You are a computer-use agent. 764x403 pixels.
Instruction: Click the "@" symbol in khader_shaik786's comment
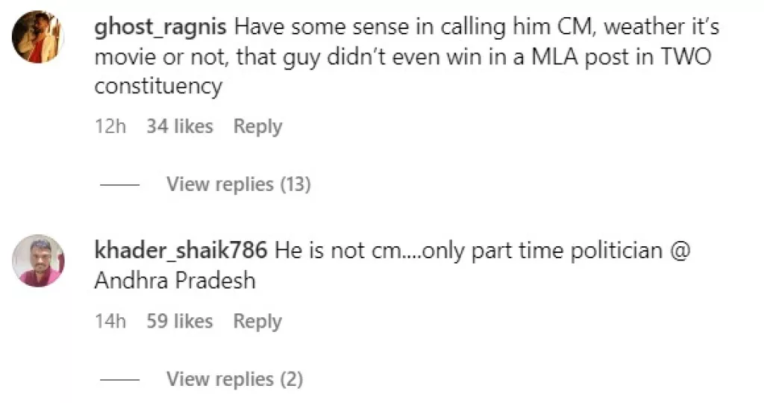click(680, 252)
